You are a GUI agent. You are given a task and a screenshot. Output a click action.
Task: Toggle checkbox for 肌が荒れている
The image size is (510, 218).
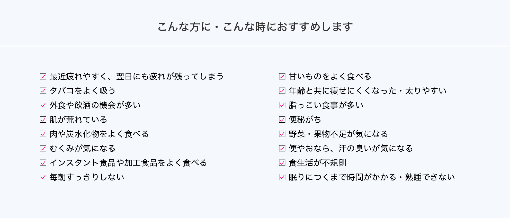pyautogui.click(x=43, y=120)
